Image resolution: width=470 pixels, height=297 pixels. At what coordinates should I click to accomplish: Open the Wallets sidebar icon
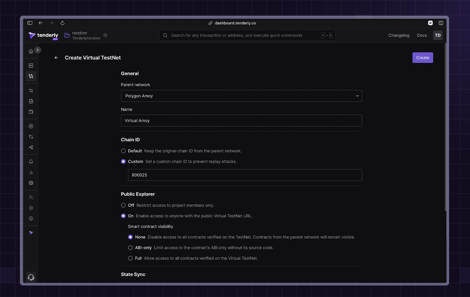pos(31,112)
